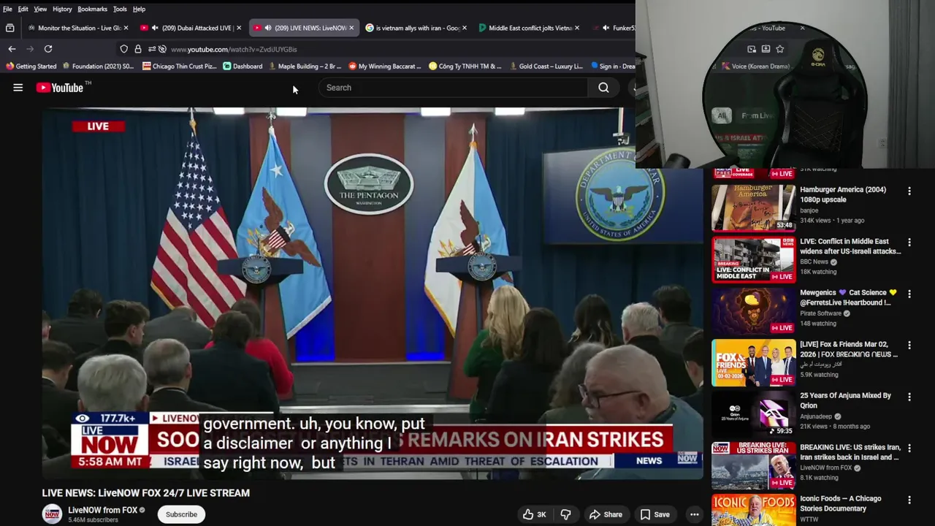
Task: Open Fox & Friends Mar 02 thumbnail
Action: click(x=754, y=363)
